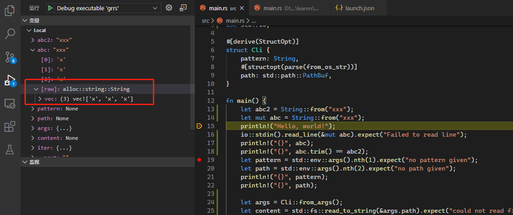Click 'println!("{}", pattern);' line
This screenshot has height=215, width=513.
284,177
